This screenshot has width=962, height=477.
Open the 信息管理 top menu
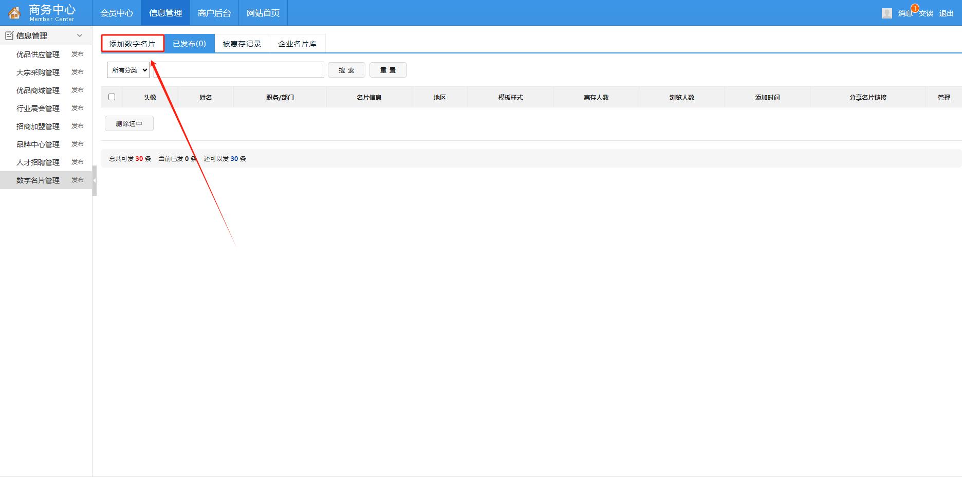tap(165, 13)
